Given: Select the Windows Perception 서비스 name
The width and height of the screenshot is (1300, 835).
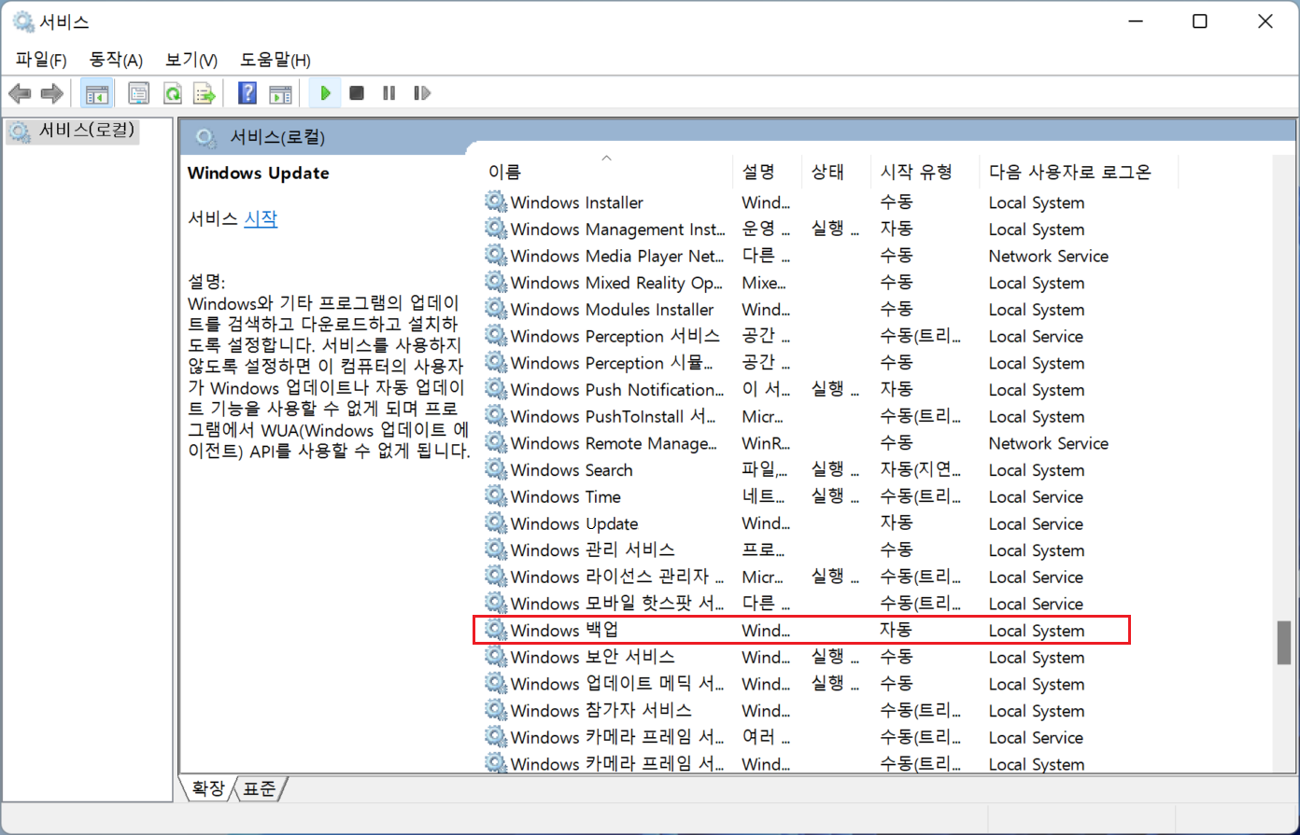Looking at the screenshot, I should 615,337.
